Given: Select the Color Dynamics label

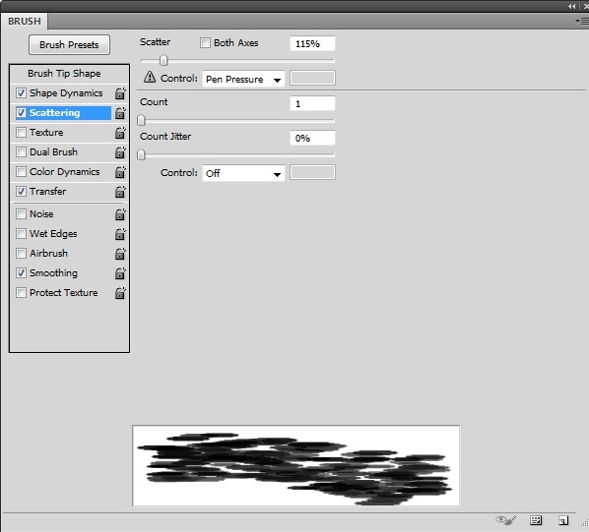Looking at the screenshot, I should (x=65, y=172).
